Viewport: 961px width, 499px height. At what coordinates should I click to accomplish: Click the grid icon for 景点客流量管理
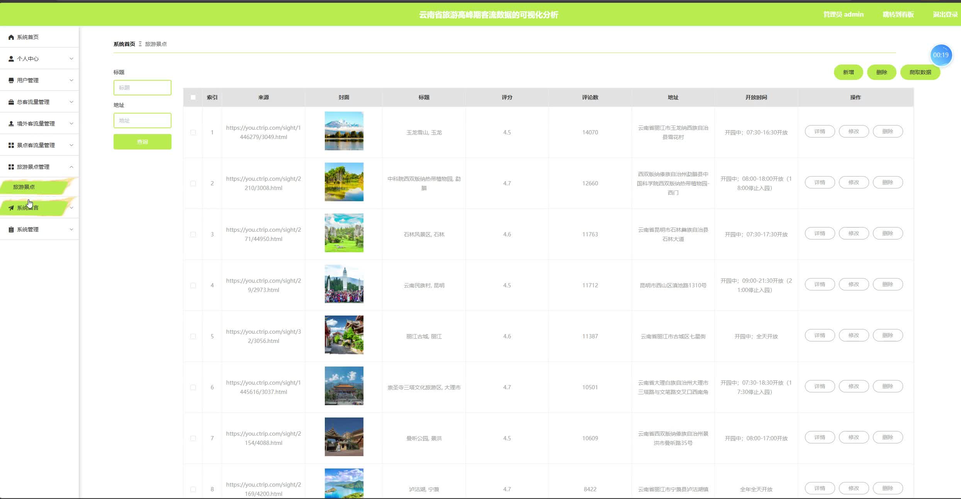pyautogui.click(x=11, y=145)
